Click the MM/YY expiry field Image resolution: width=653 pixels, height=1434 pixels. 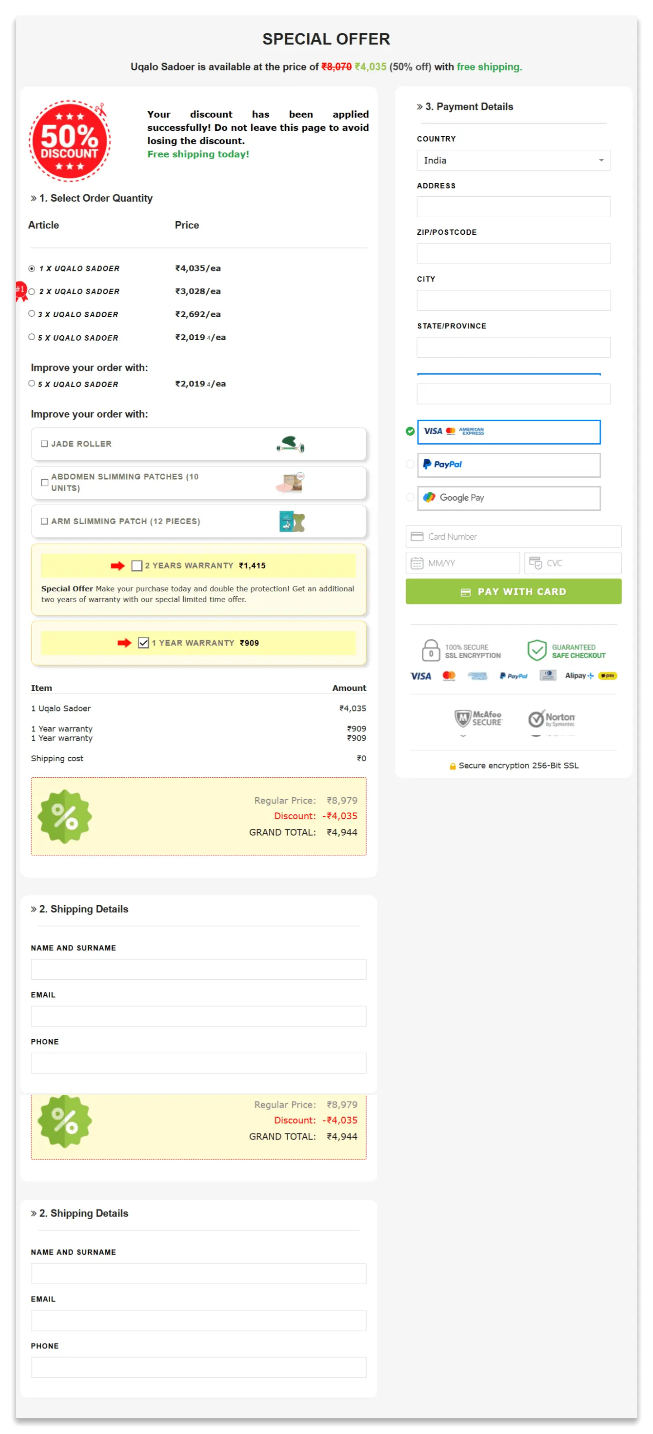coord(462,563)
